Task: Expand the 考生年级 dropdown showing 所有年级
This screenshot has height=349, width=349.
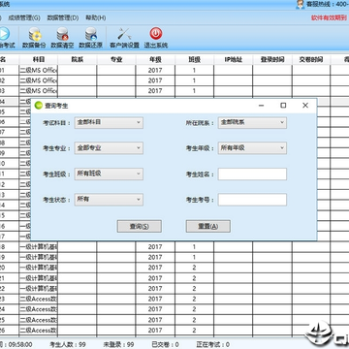Action: (x=252, y=148)
